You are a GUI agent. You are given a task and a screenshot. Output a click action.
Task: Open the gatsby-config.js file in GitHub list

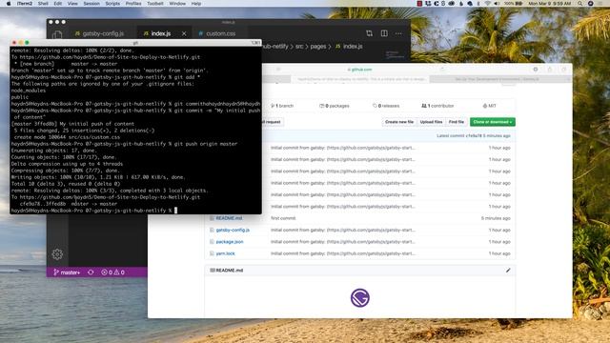pyautogui.click(x=233, y=231)
